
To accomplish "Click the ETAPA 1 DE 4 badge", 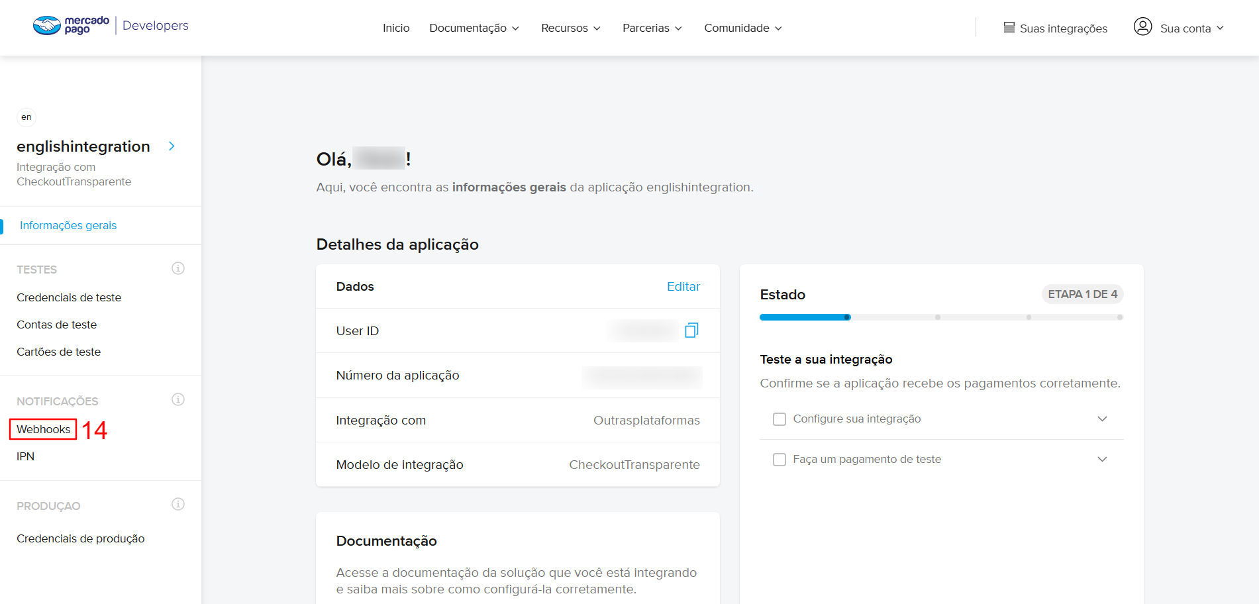I will 1083,294.
